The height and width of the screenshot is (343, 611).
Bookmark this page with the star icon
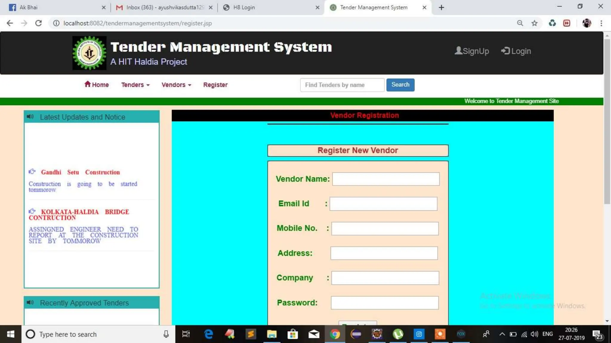tap(534, 23)
